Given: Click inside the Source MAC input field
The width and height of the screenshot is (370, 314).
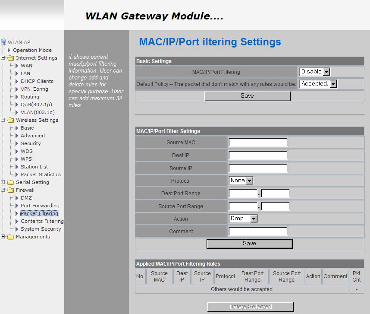Looking at the screenshot, I should tap(257, 142).
